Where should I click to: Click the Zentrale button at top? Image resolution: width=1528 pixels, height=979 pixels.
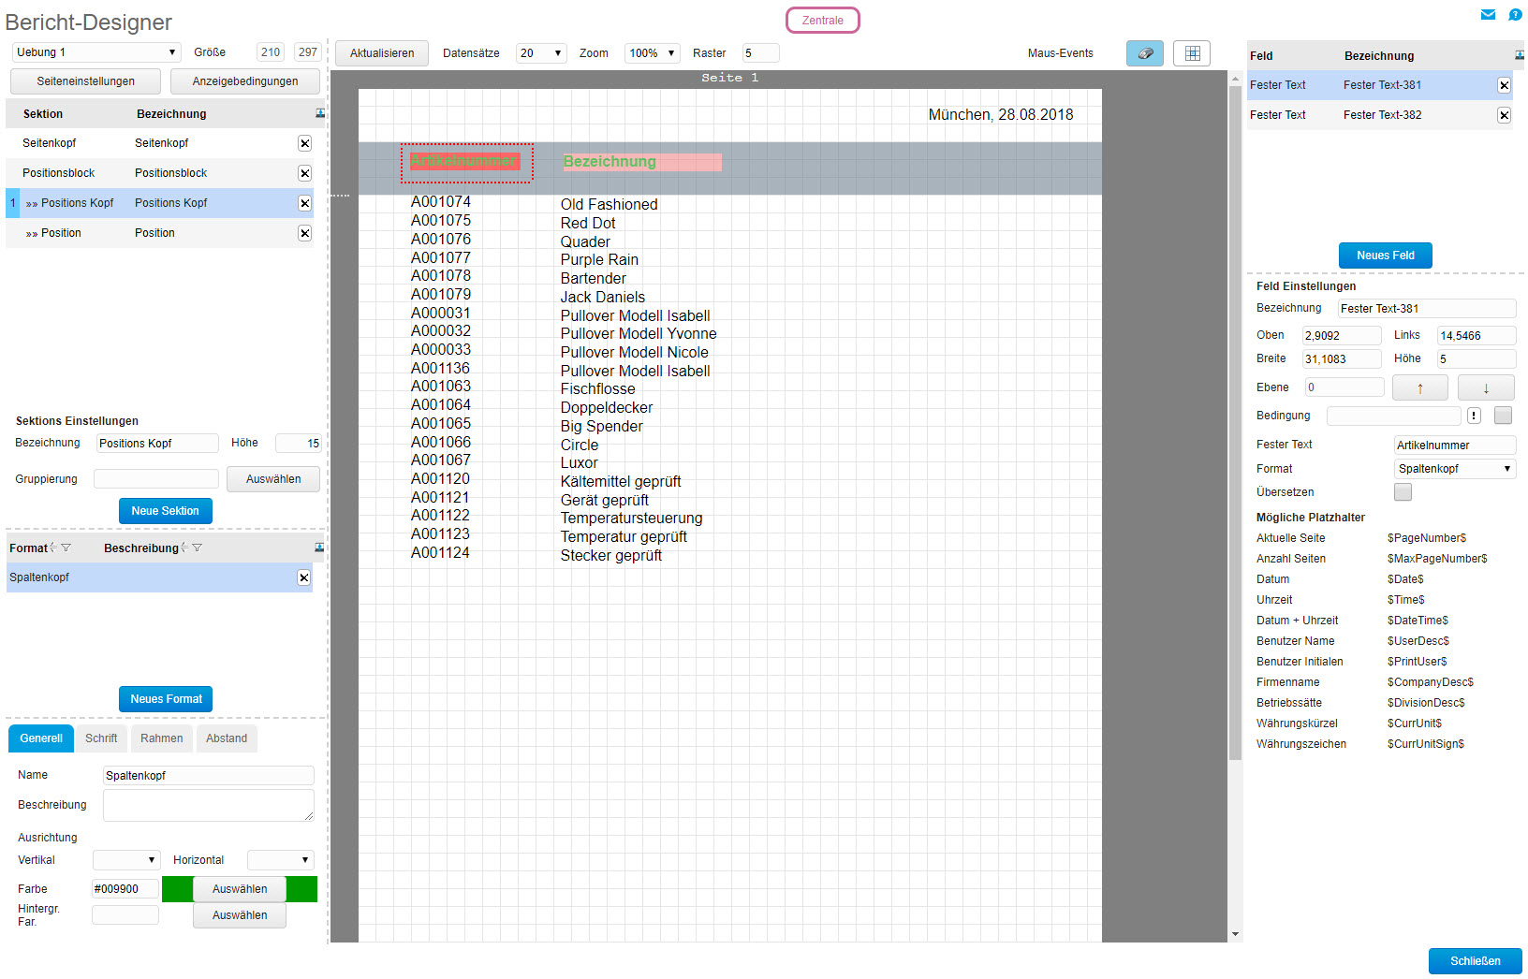pyautogui.click(x=823, y=21)
